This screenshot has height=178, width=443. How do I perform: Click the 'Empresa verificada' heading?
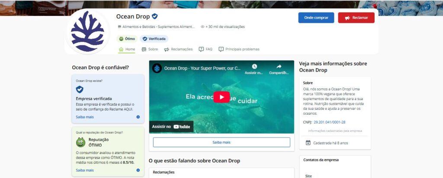[94, 99]
